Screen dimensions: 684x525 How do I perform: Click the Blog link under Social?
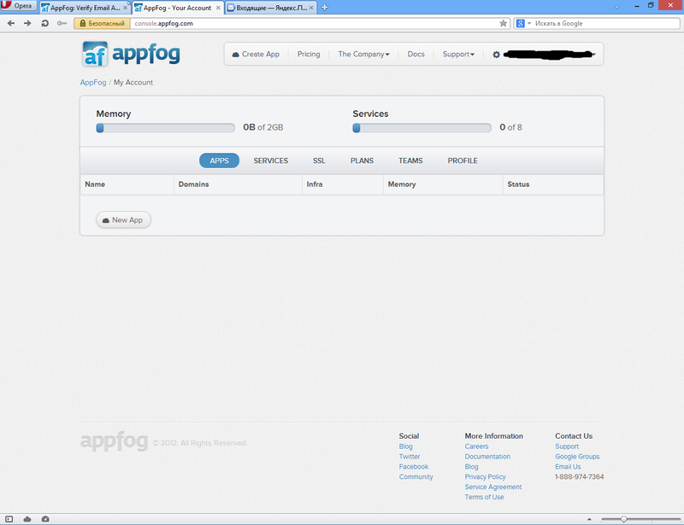point(405,446)
